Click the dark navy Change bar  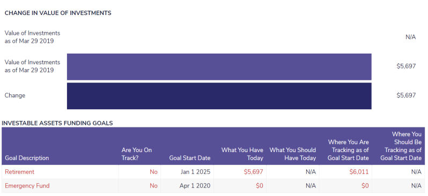tap(219, 96)
